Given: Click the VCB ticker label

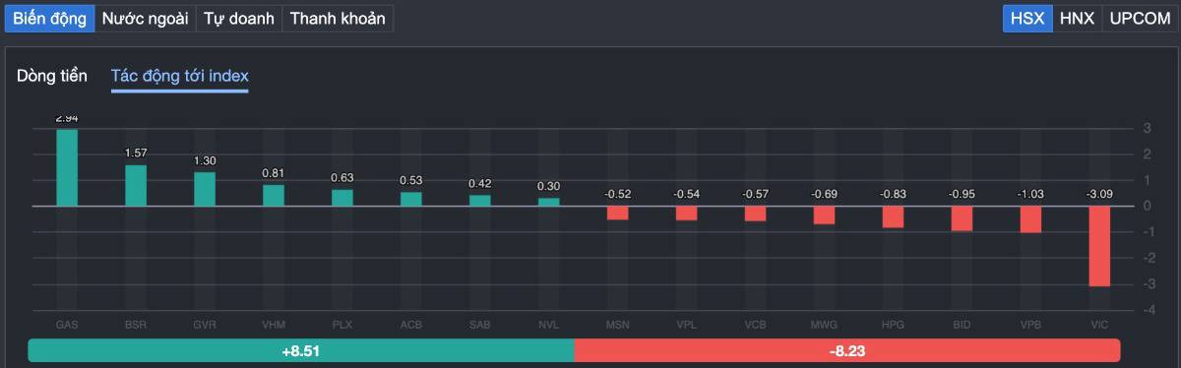Looking at the screenshot, I should [756, 324].
